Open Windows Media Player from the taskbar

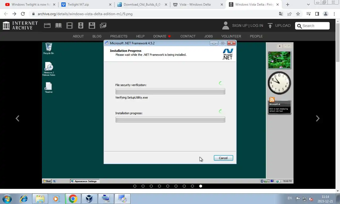[x=56, y=199]
